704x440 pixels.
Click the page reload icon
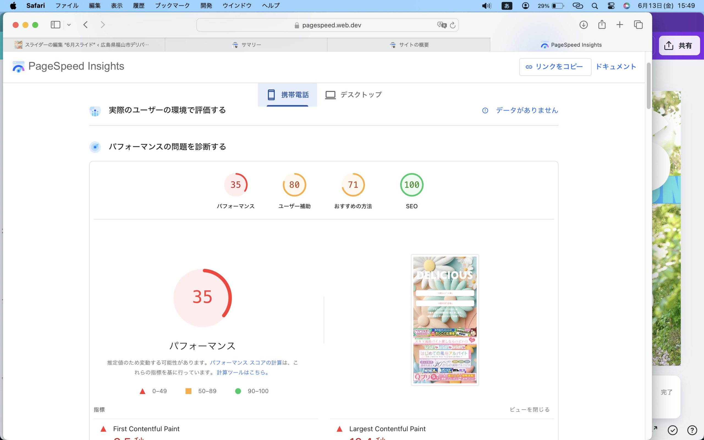pos(452,25)
